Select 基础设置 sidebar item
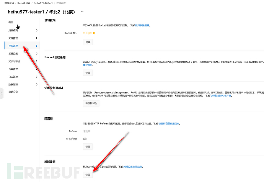The height and width of the screenshot is (182, 264). click(13, 54)
